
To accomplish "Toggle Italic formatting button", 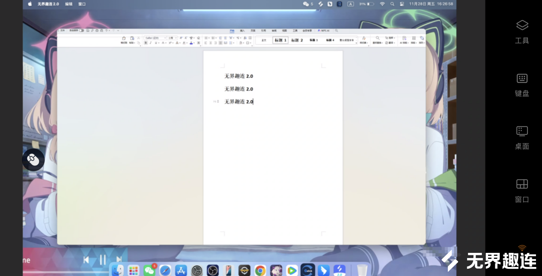I will pyautogui.click(x=151, y=43).
